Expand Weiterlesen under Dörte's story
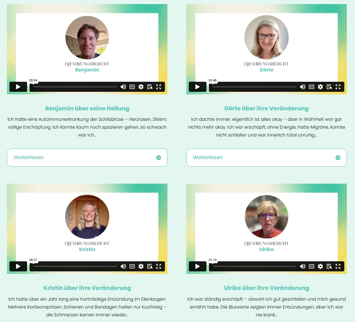The width and height of the screenshot is (355, 322). [267, 158]
